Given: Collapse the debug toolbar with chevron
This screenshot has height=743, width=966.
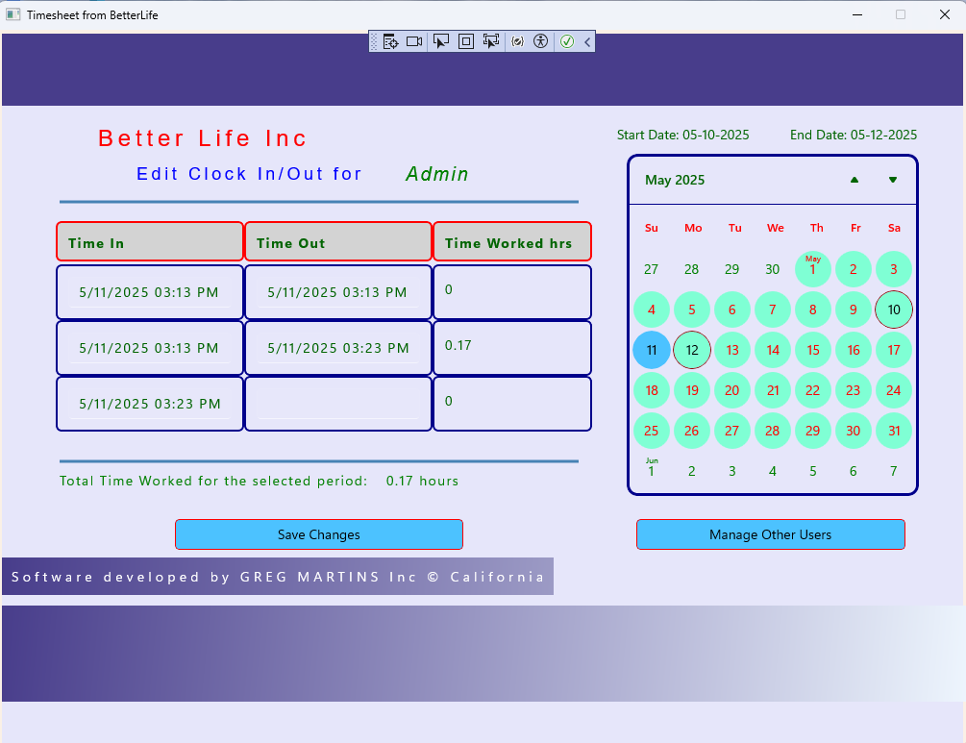Looking at the screenshot, I should [587, 41].
